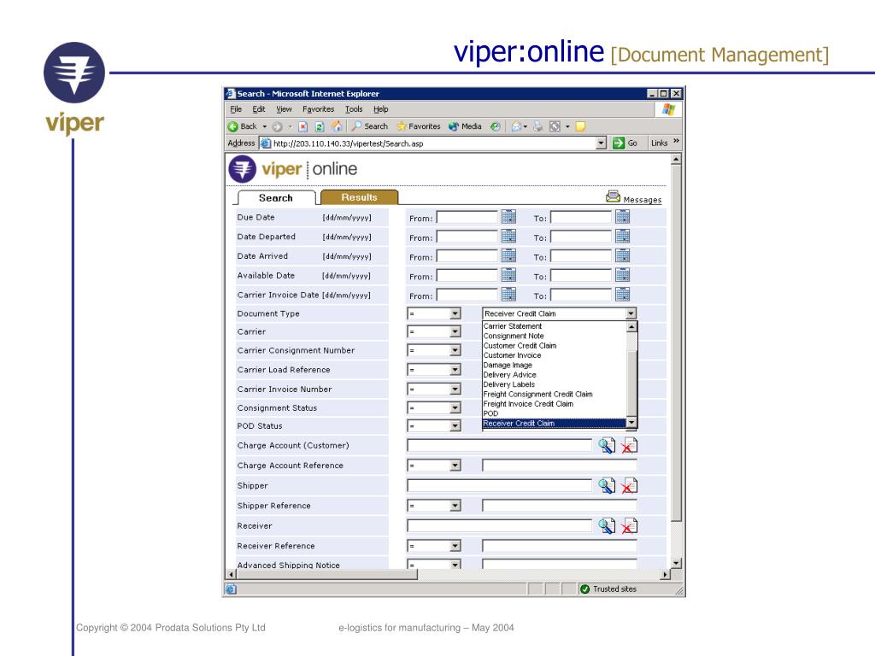Open Available Date From calendar picker
The image size is (875, 656).
(508, 275)
